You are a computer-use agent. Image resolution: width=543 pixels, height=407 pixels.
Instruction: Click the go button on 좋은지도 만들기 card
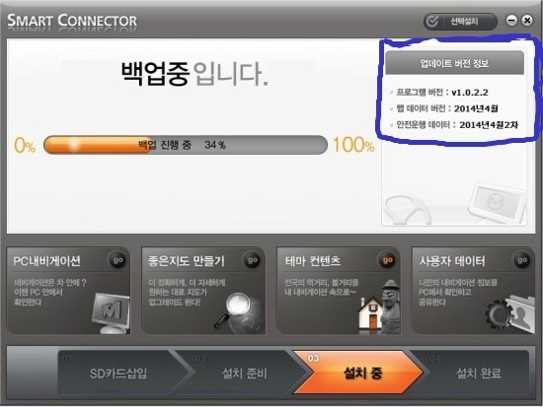(253, 260)
